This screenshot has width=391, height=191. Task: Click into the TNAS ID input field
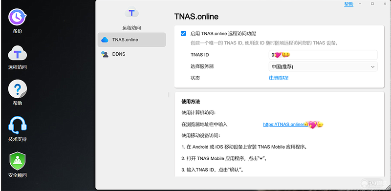(x=323, y=55)
